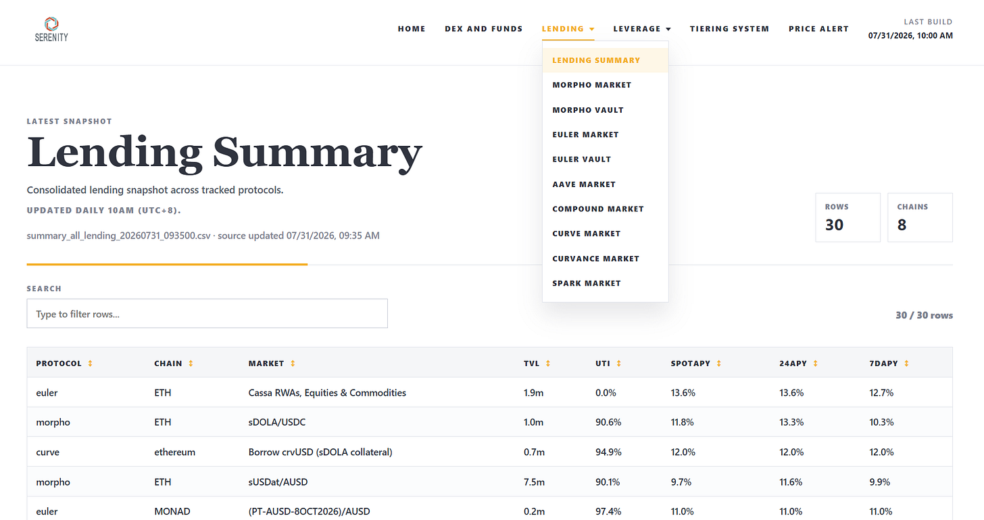Click 7DAPY value 10.3%
The image size is (984, 520).
pos(881,422)
